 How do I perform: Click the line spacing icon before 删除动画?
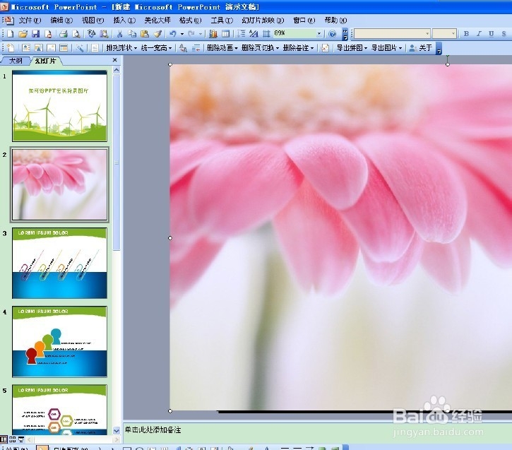point(196,48)
